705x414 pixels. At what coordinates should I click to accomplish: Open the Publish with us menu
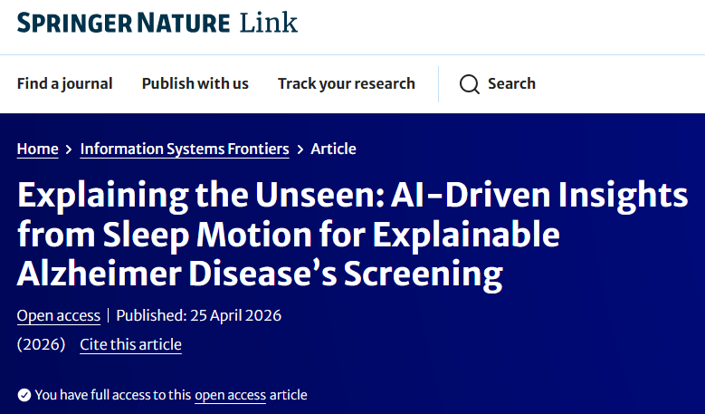coord(195,83)
